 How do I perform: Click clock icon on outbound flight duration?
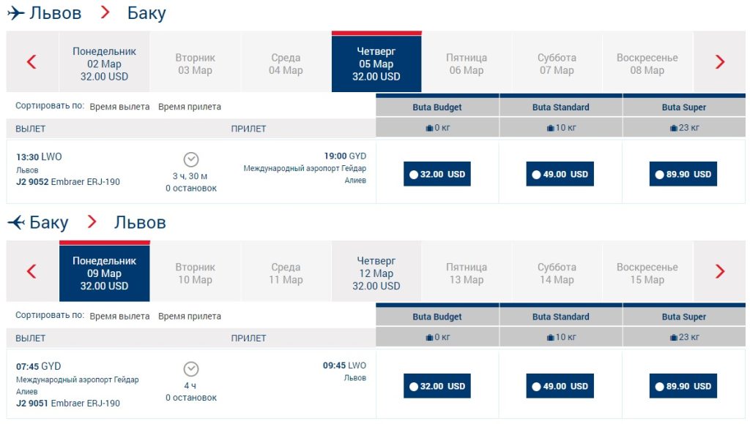click(x=191, y=159)
